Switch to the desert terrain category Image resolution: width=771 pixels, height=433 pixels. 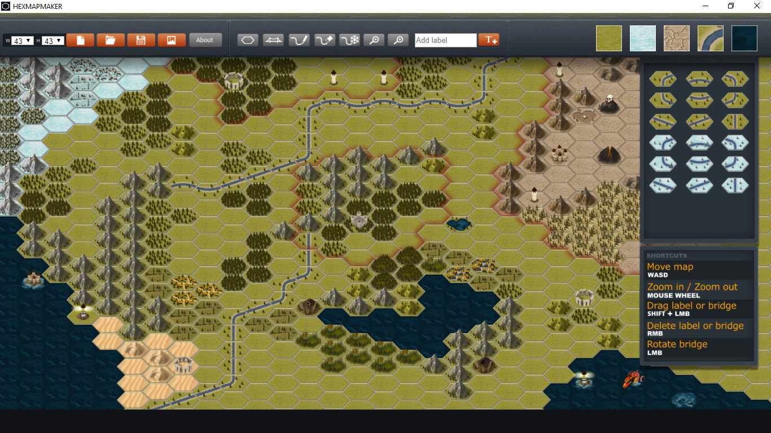click(677, 38)
